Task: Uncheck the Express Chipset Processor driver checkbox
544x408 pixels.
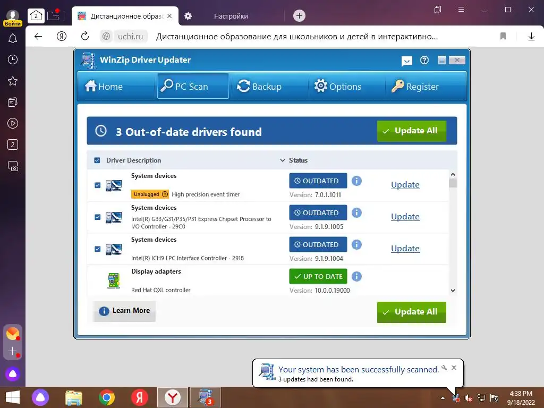Action: coord(98,217)
